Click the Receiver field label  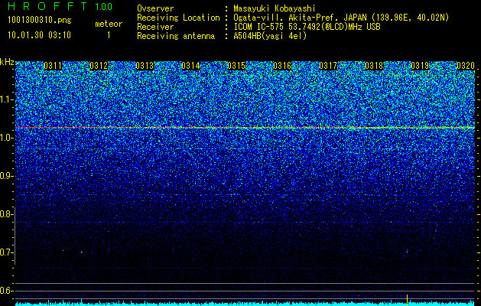tap(155, 27)
